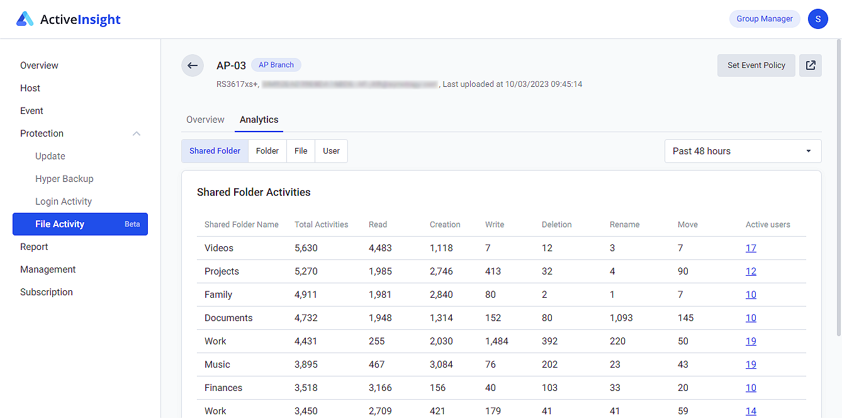This screenshot has height=418, width=842.
Task: Open Update under Protection
Action: point(50,156)
